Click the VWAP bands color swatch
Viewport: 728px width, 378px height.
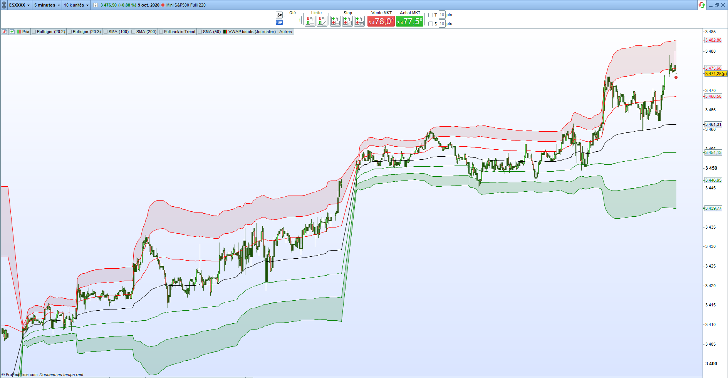(225, 32)
